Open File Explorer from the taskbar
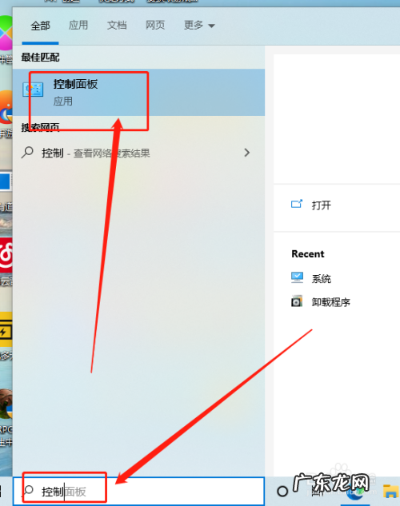The height and width of the screenshot is (506, 400). point(390,491)
